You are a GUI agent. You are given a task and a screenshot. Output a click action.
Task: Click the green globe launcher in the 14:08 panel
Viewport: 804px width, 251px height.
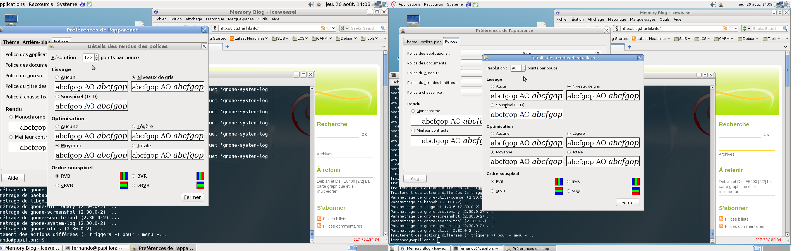89,4
